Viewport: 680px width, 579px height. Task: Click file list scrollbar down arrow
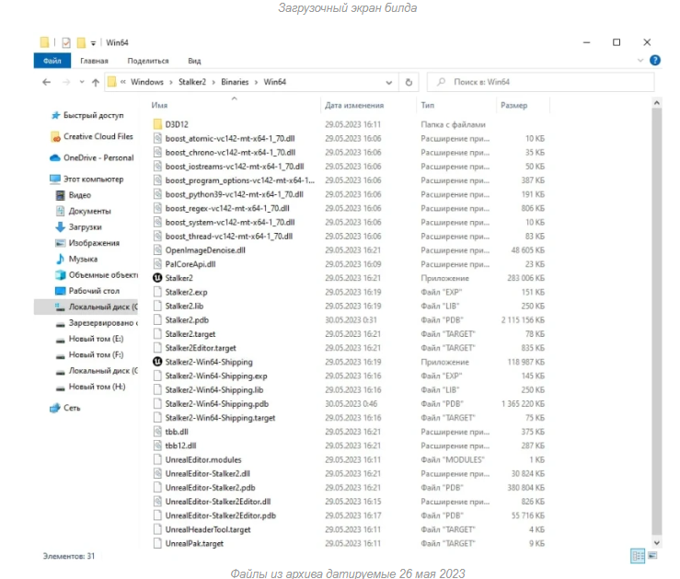click(657, 542)
